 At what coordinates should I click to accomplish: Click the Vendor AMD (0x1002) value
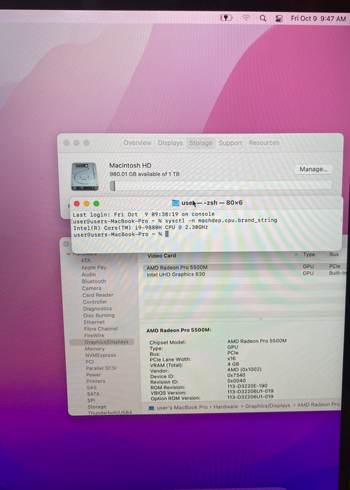(244, 370)
